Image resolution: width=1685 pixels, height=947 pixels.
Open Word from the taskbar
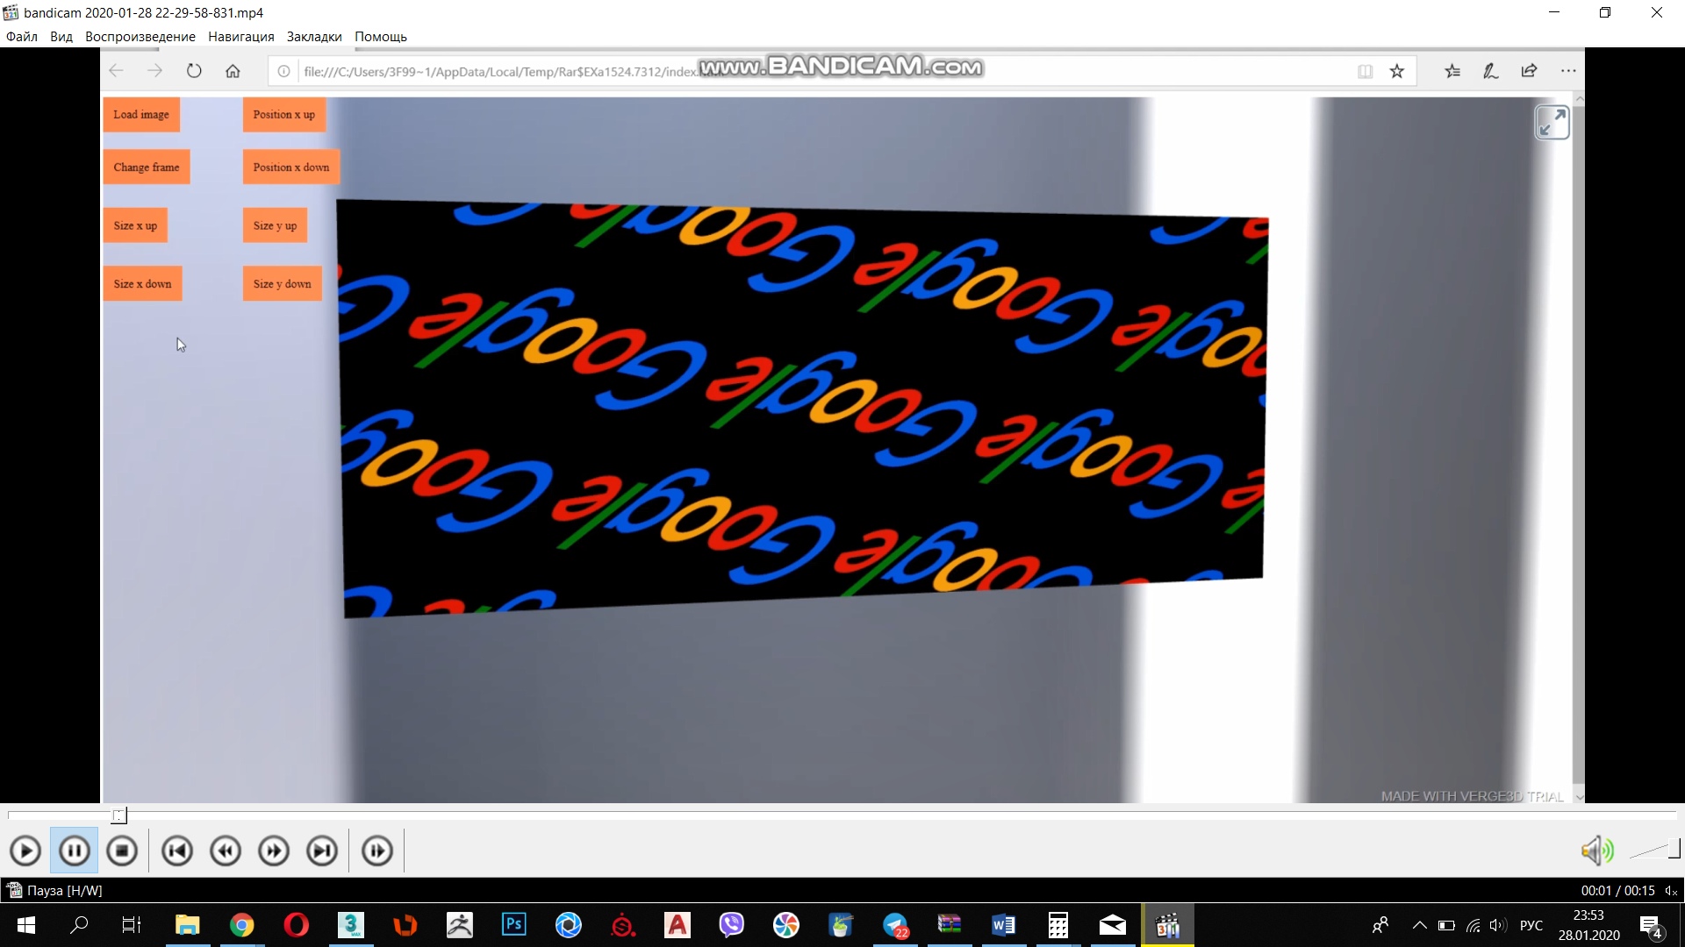click(x=1004, y=925)
